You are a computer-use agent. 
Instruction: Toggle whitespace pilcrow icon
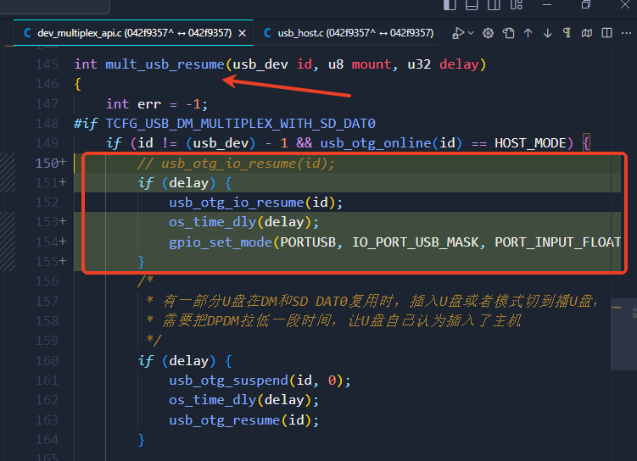(x=567, y=33)
